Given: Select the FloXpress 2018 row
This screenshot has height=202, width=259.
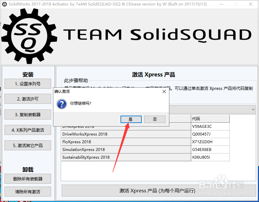Looking at the screenshot, I should (x=126, y=142).
